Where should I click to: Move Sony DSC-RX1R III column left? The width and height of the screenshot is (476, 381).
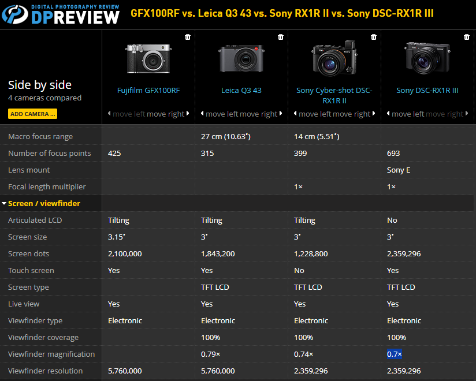click(404, 114)
